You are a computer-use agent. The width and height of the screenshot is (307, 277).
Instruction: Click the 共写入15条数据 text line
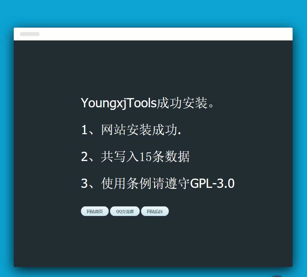click(x=136, y=157)
